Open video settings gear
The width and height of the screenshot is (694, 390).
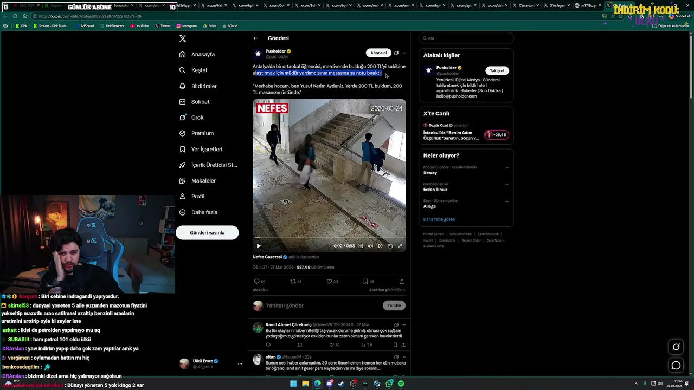[x=380, y=246]
